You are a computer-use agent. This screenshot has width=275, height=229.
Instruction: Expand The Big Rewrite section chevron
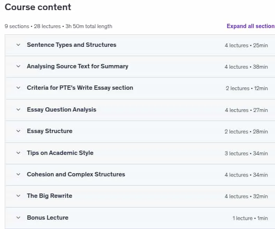pos(18,196)
